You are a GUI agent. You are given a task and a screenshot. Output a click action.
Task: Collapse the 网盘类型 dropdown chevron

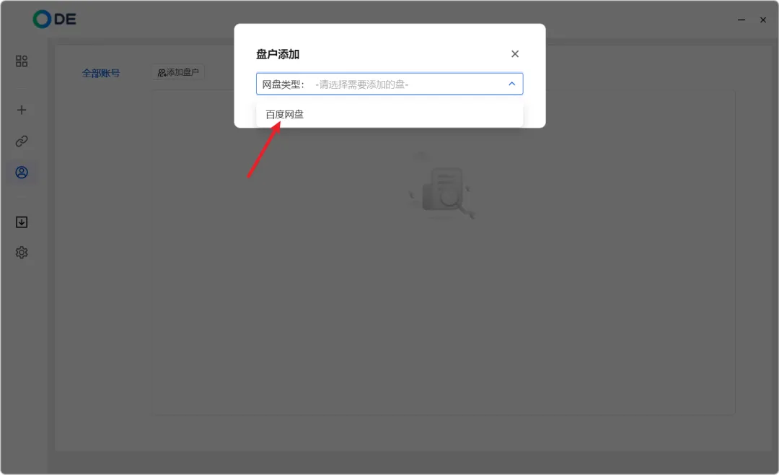click(511, 84)
